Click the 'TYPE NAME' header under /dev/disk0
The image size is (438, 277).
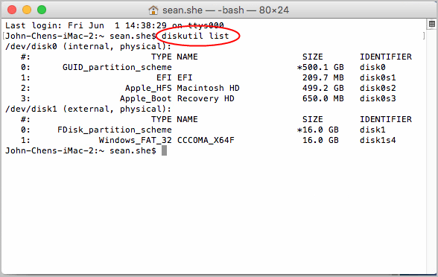pyautogui.click(x=174, y=57)
